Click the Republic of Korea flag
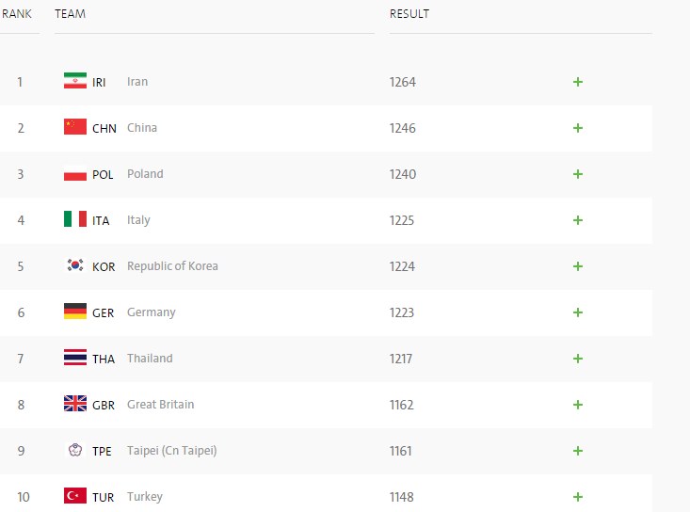This screenshot has height=512, width=690. pyautogui.click(x=75, y=265)
